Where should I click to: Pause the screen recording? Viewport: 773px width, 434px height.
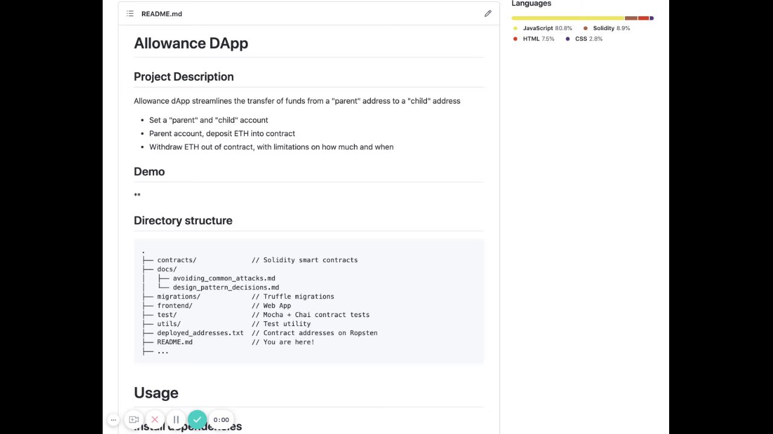pyautogui.click(x=176, y=420)
